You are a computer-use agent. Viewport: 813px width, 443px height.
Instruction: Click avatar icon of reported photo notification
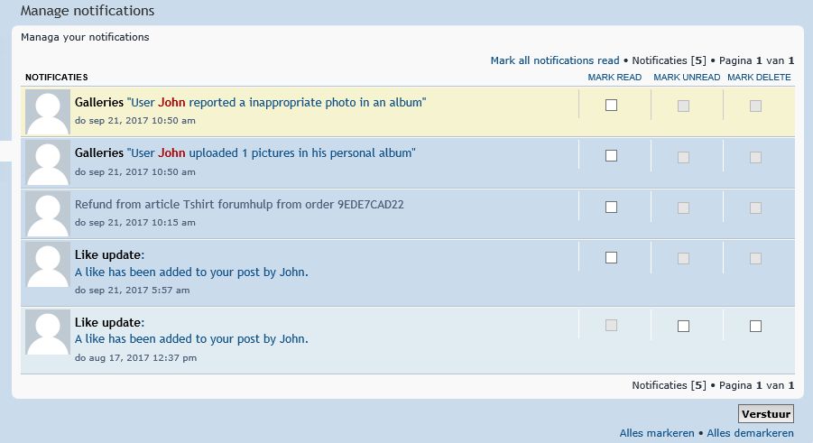click(48, 112)
